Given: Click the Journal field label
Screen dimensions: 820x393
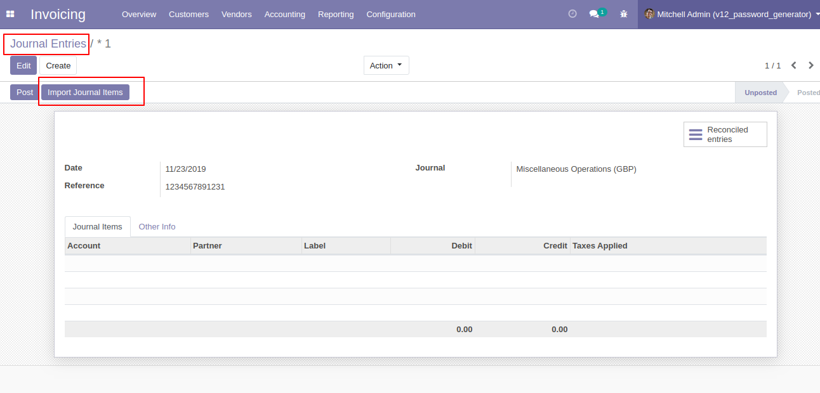Looking at the screenshot, I should point(430,168).
